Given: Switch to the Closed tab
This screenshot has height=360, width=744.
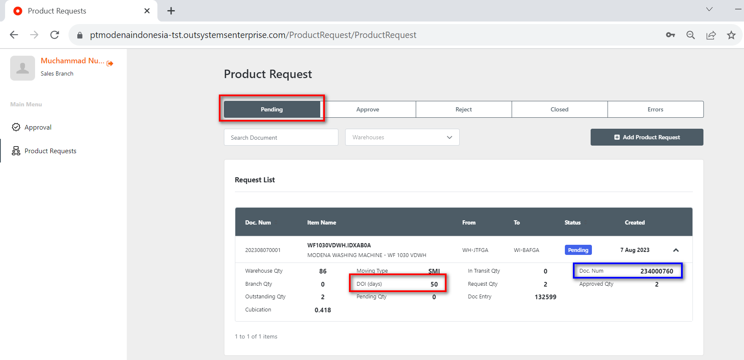Looking at the screenshot, I should (x=559, y=109).
